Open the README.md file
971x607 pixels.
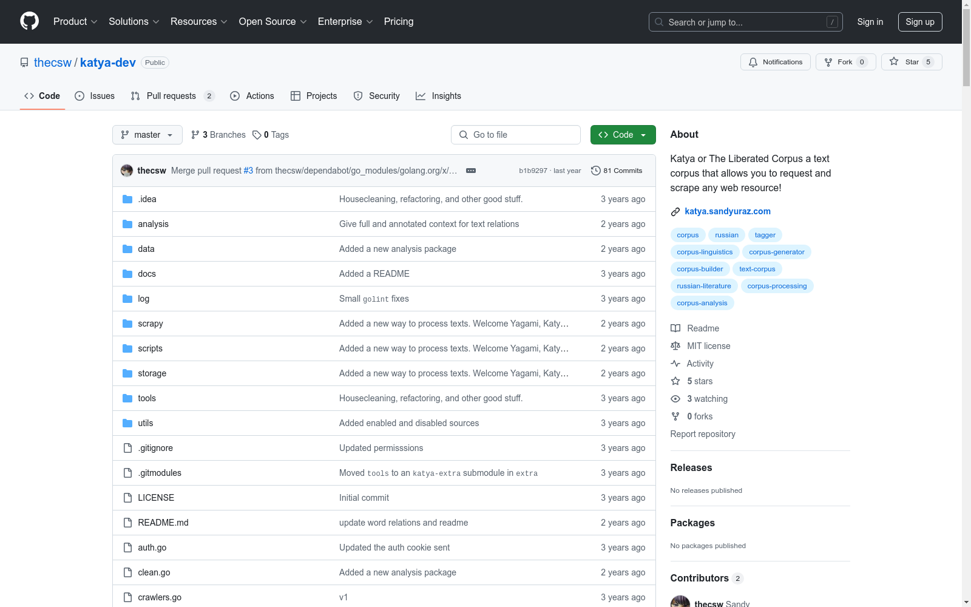coord(163,523)
